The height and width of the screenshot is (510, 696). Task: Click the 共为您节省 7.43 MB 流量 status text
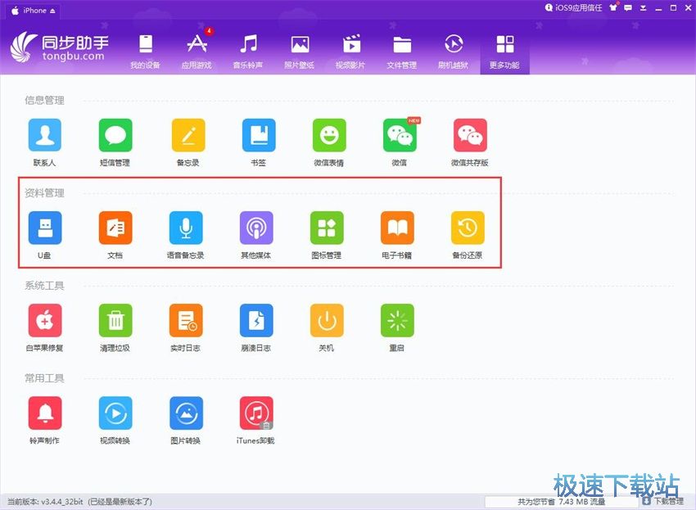562,502
